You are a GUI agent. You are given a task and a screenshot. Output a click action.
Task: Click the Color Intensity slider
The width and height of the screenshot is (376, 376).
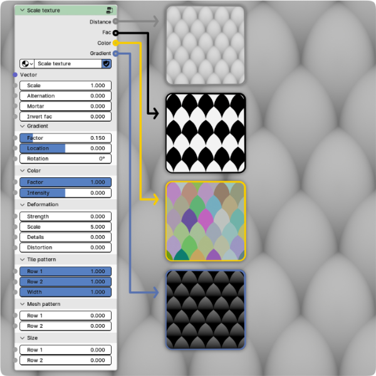click(x=65, y=193)
